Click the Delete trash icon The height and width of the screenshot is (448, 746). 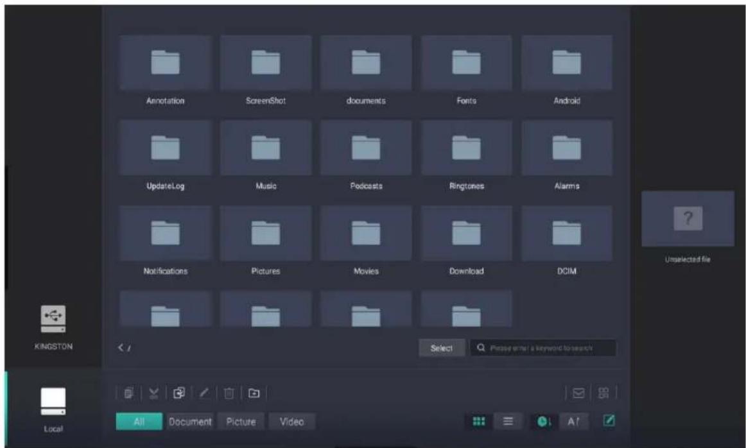229,393
